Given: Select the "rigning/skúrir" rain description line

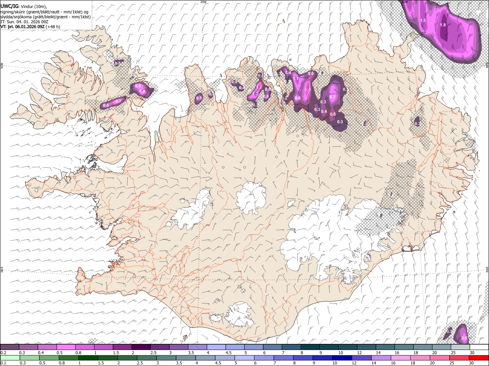Looking at the screenshot, I should [45, 12].
